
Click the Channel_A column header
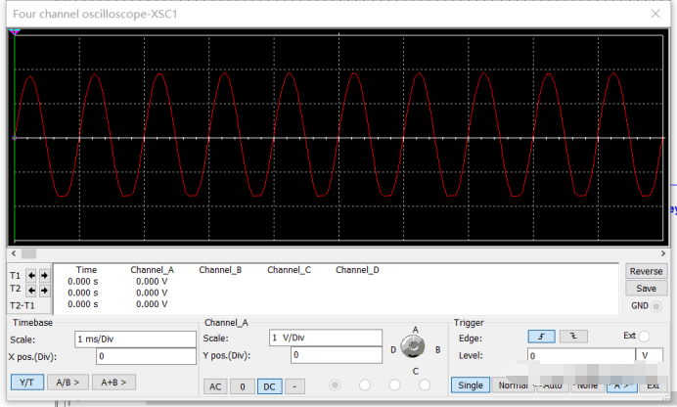152,270
